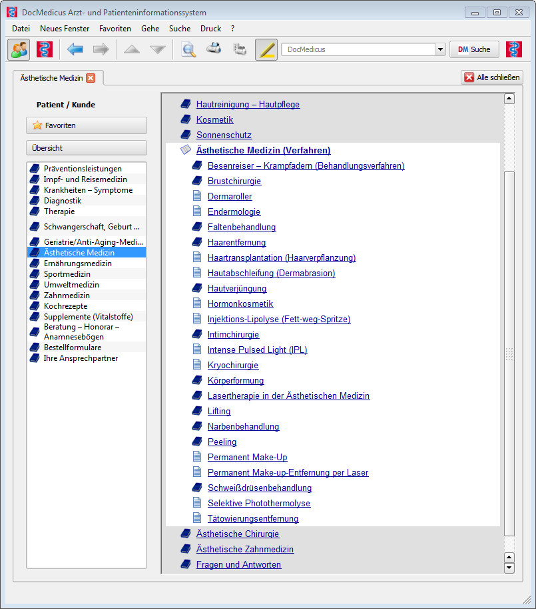Click the gray down triangle toolbar icon
Screen dimensions: 536x609
[158, 49]
